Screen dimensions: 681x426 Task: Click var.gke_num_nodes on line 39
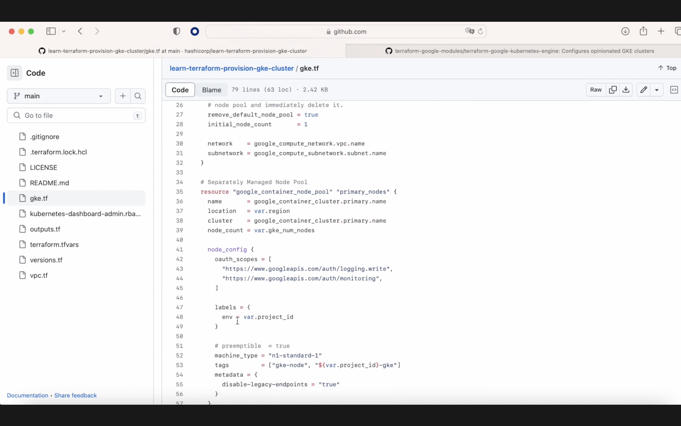[284, 230]
